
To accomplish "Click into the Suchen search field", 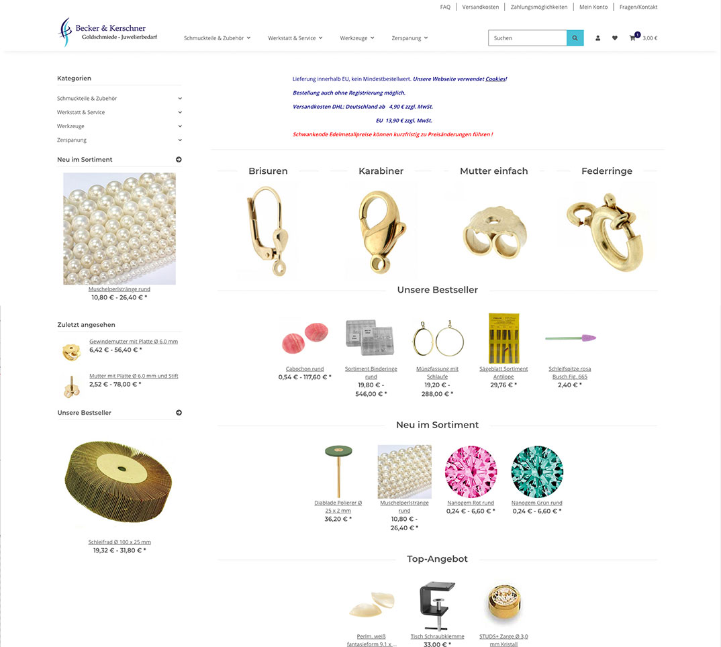I will (528, 38).
